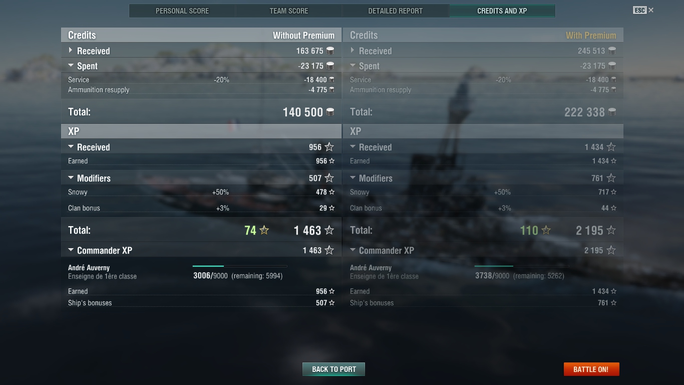684x385 pixels.
Task: Collapse the Spent credits section
Action: tap(71, 66)
